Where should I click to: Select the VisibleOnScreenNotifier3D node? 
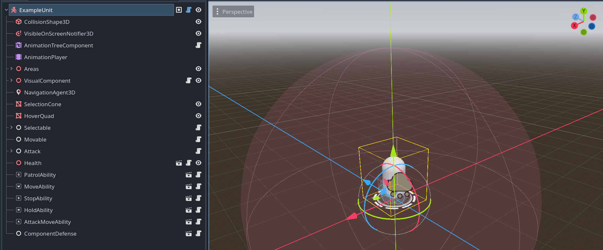pyautogui.click(x=59, y=34)
